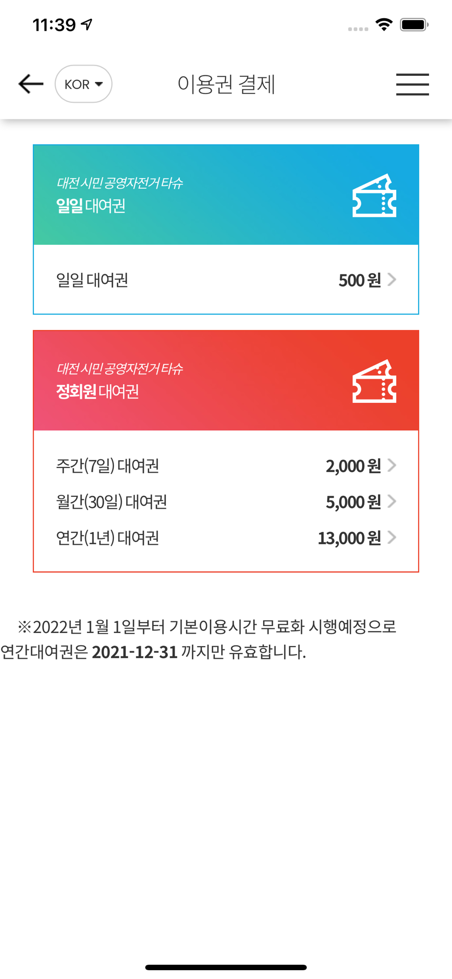Image resolution: width=452 pixels, height=979 pixels.
Task: Choose the 연간(1년) 대여권 pass
Action: point(226,538)
